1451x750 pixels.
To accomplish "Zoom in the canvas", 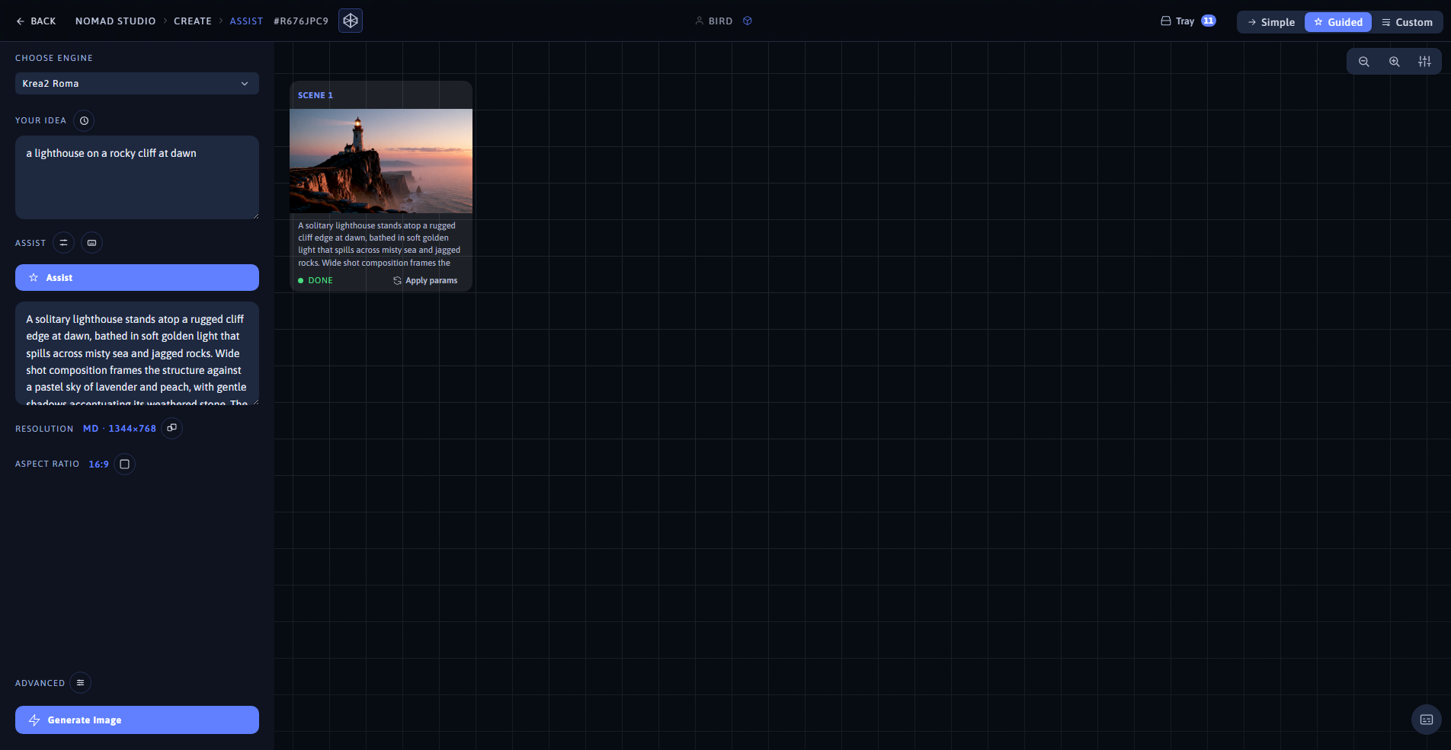I will [x=1394, y=62].
